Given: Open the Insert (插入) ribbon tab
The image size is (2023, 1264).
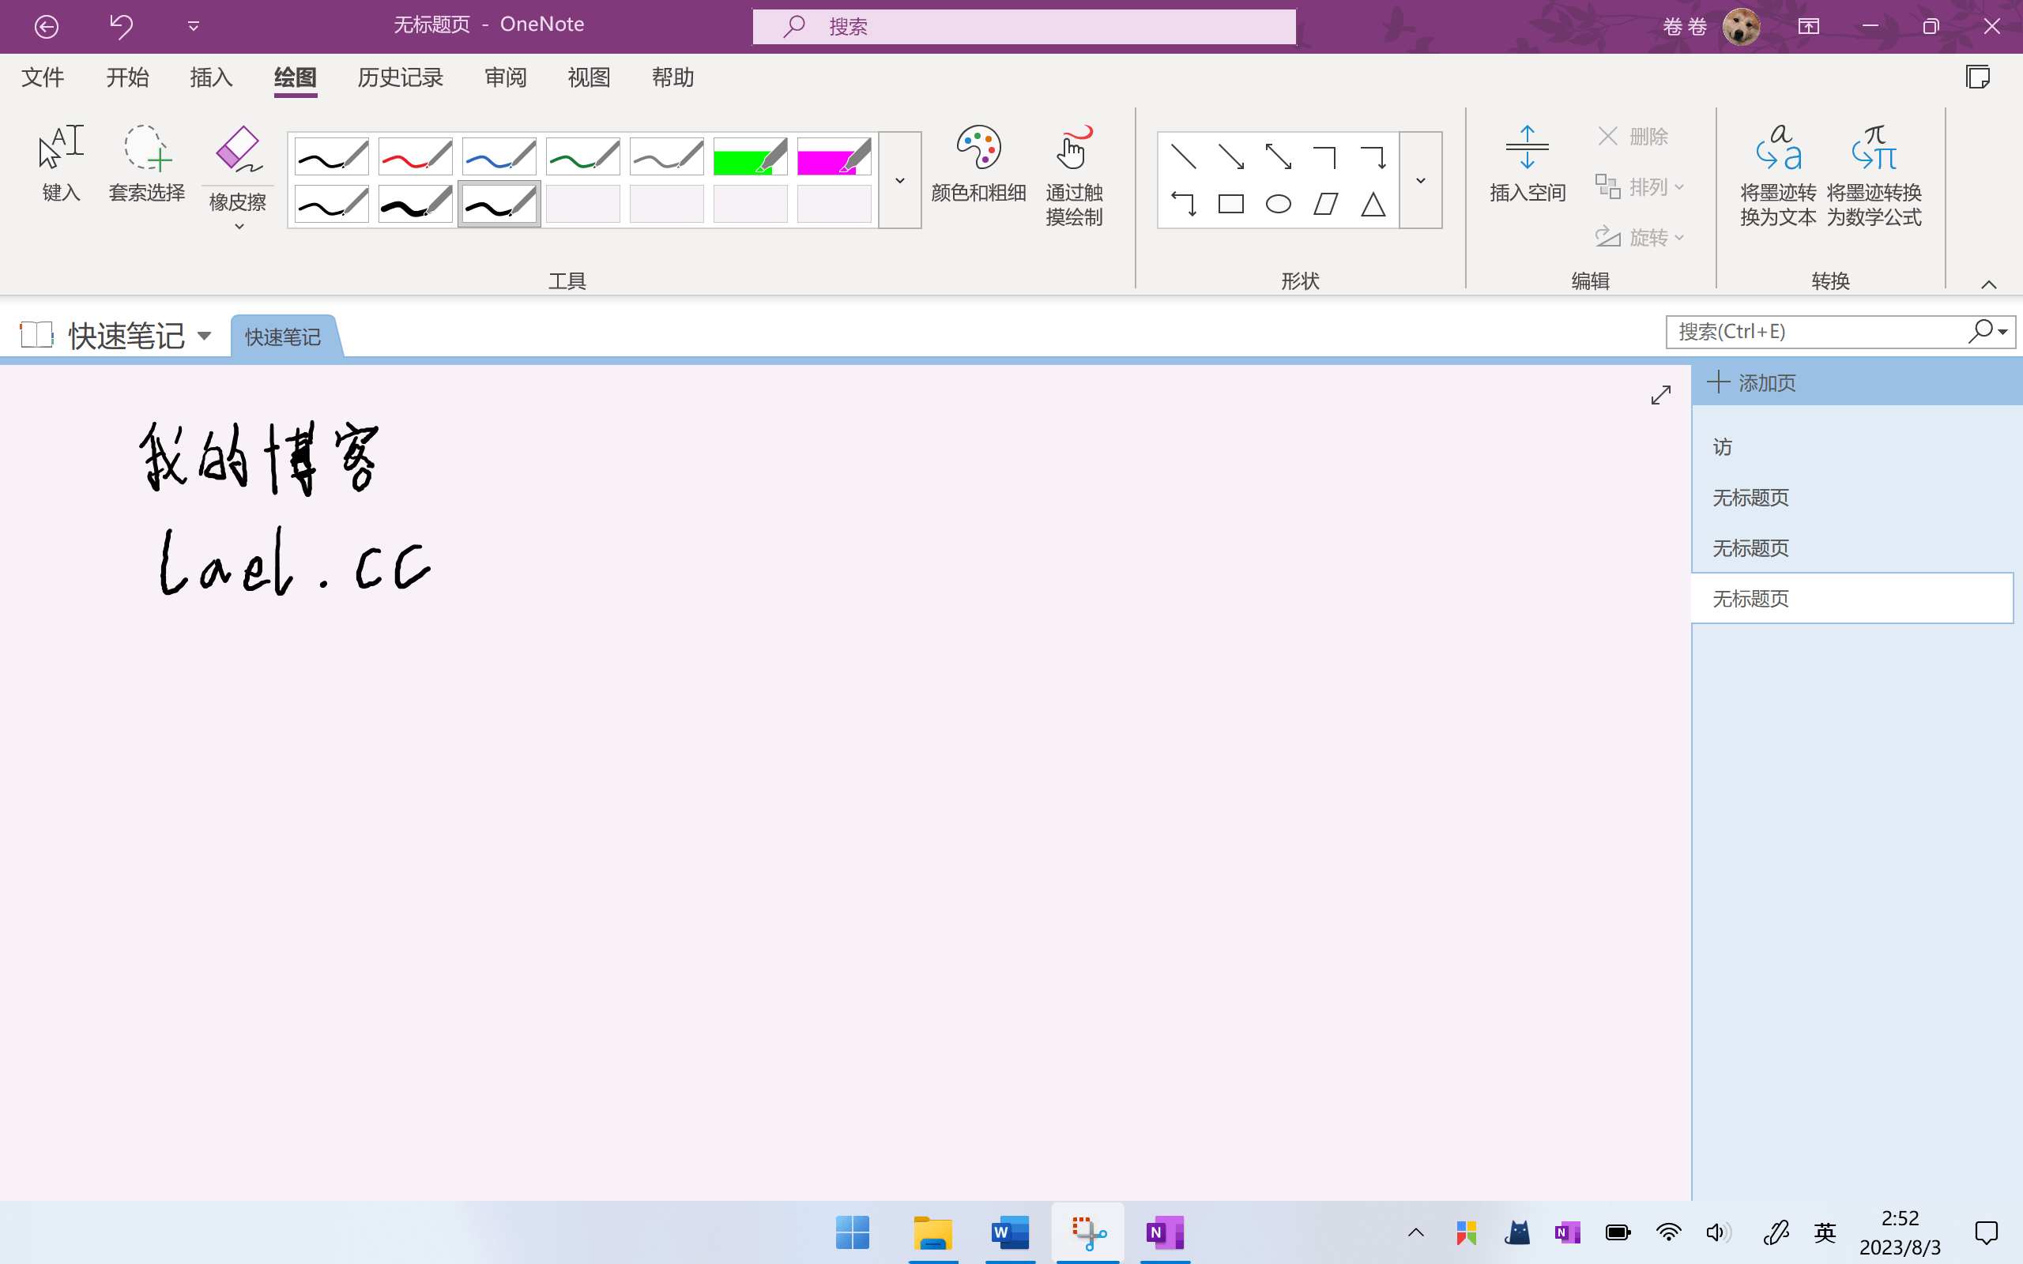Looking at the screenshot, I should (x=211, y=77).
